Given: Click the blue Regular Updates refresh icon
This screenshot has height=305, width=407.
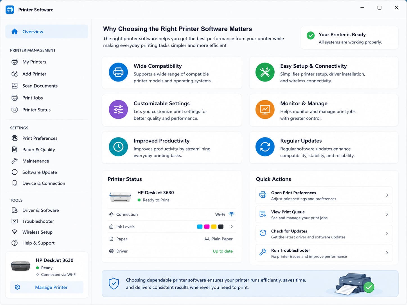Looking at the screenshot, I should pyautogui.click(x=265, y=147).
